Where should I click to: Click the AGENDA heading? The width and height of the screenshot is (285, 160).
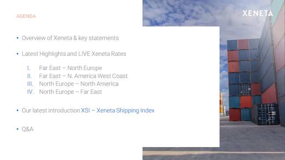[x=26, y=16]
